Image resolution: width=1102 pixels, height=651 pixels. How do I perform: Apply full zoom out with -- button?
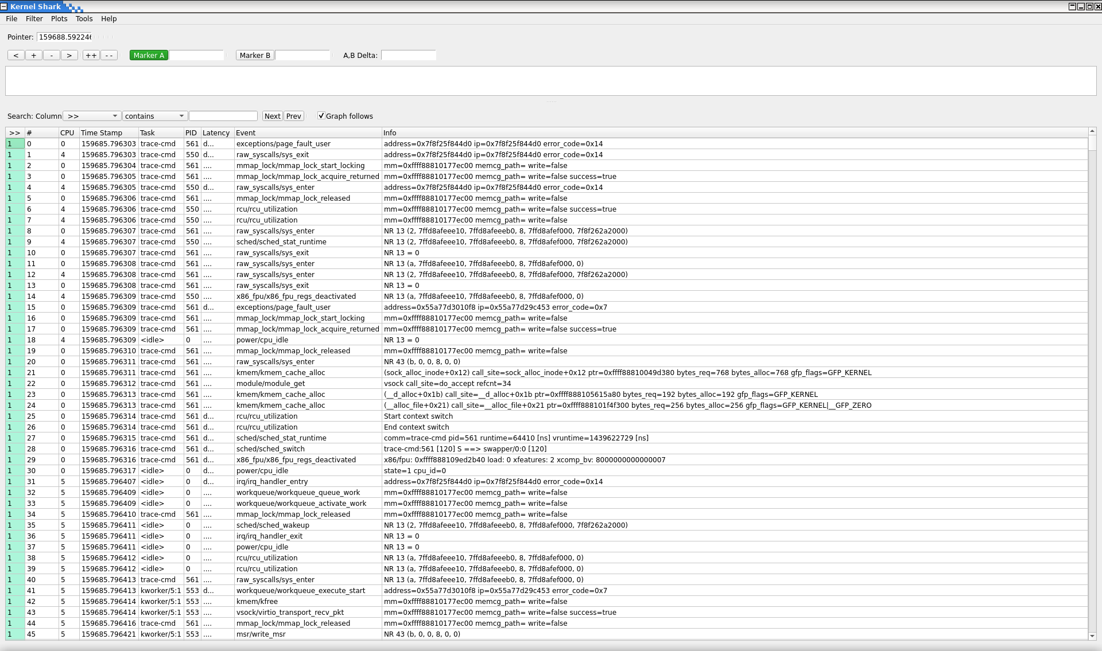tap(108, 55)
